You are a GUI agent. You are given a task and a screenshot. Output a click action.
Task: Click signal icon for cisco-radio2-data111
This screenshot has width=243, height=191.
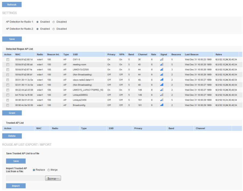(162, 80)
